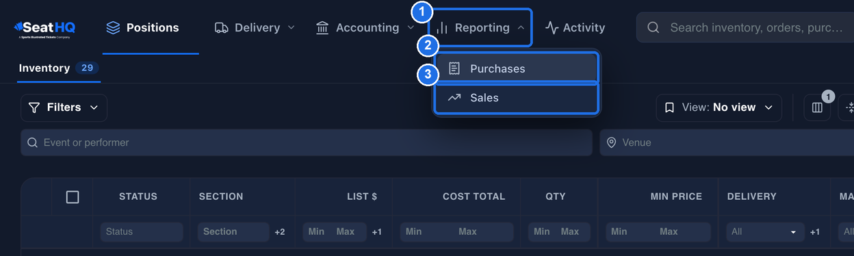
Task: Focus the Status filter input
Action: tap(142, 232)
